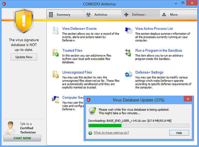Viewport: 199px width, 147px height.
Task: Click the View Defense+ Events document icon
Action: pos(56,31)
